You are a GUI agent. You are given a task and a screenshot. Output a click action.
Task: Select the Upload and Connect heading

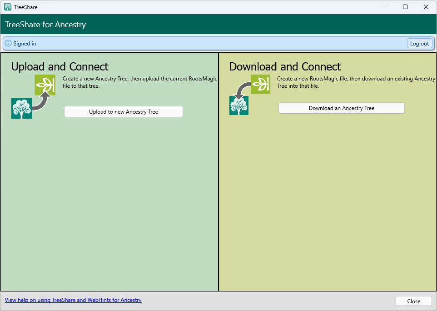[x=60, y=67]
